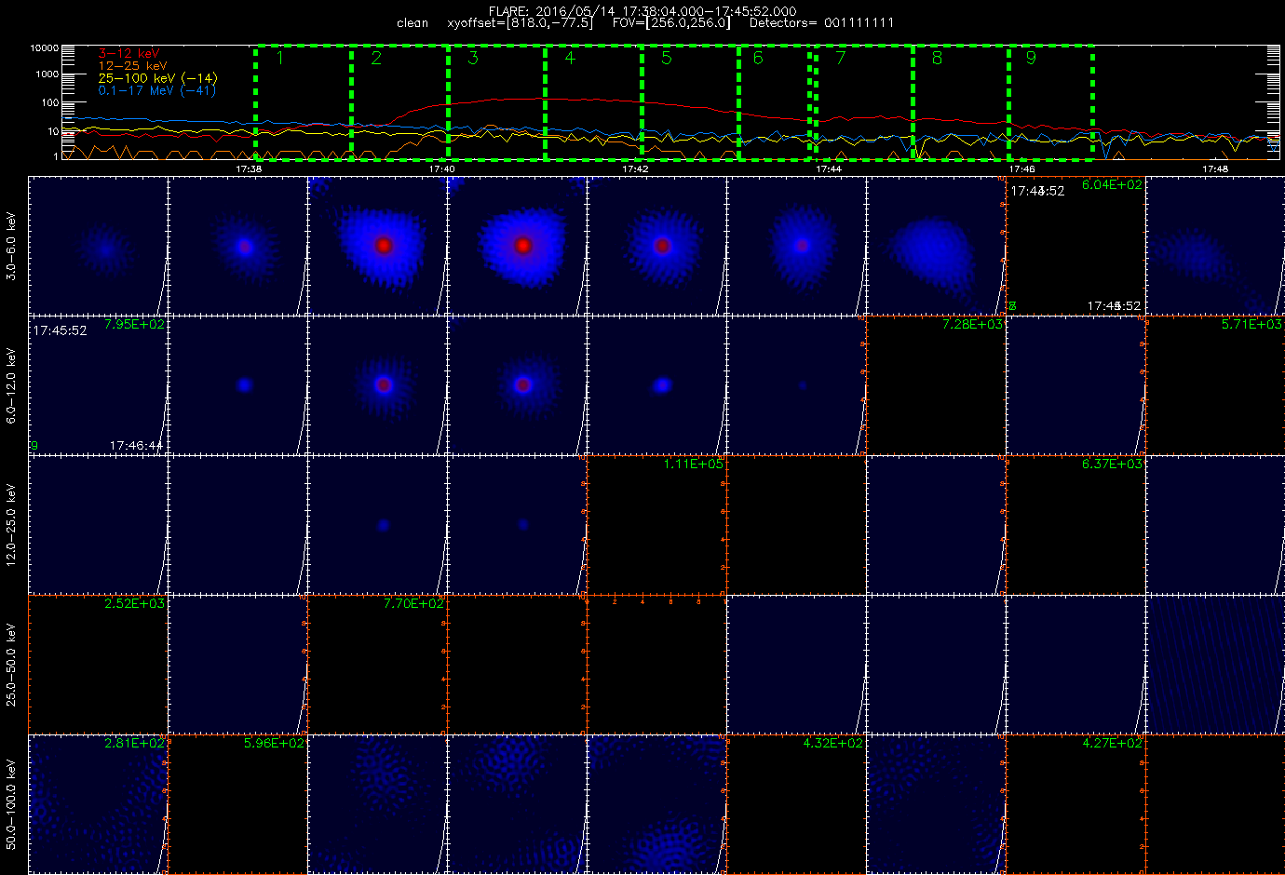Click the 4.27E+02 value label
Viewport: 1285px width, 875px height.
pos(1112,744)
